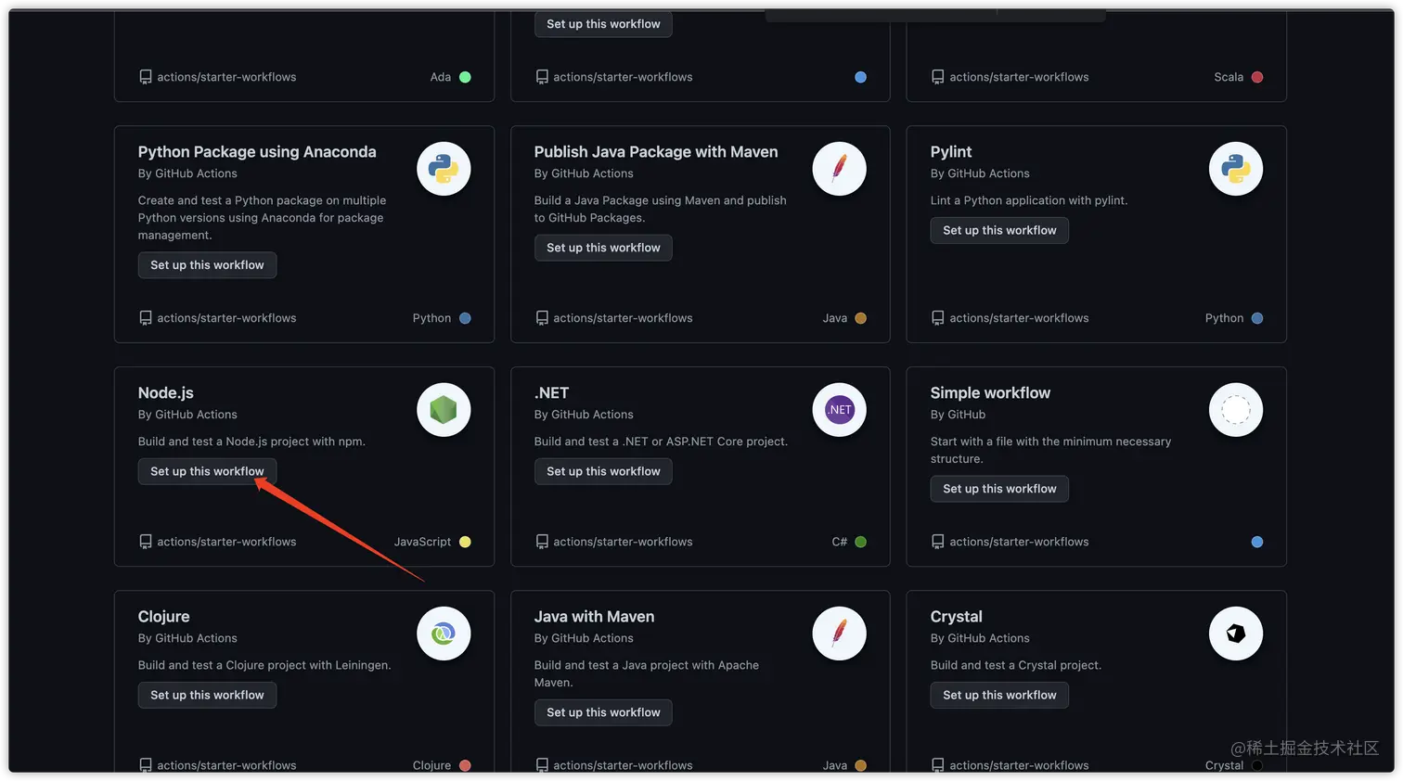Screen dimensions: 1403x781
Task: Click the Python logo on the Pylint card
Action: pyautogui.click(x=1235, y=168)
